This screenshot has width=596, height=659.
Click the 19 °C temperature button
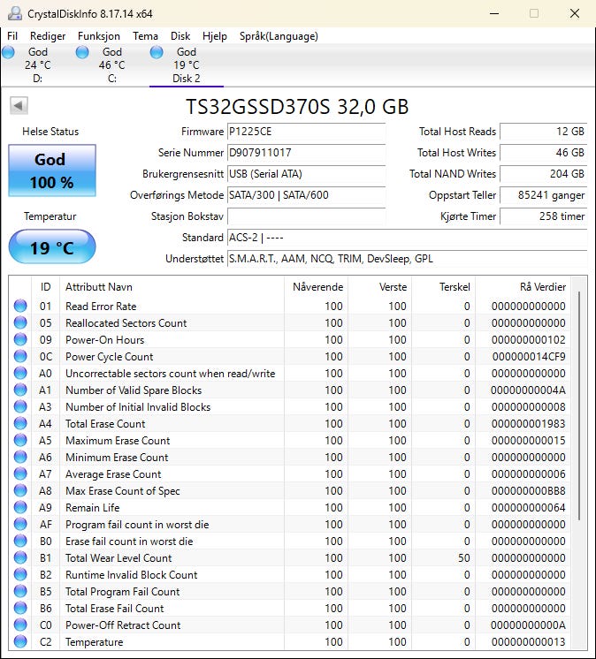[52, 247]
